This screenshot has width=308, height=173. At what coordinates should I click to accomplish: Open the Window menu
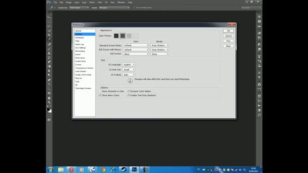click(121, 2)
